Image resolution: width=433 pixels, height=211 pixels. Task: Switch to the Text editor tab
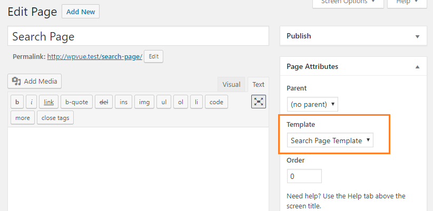pos(258,84)
